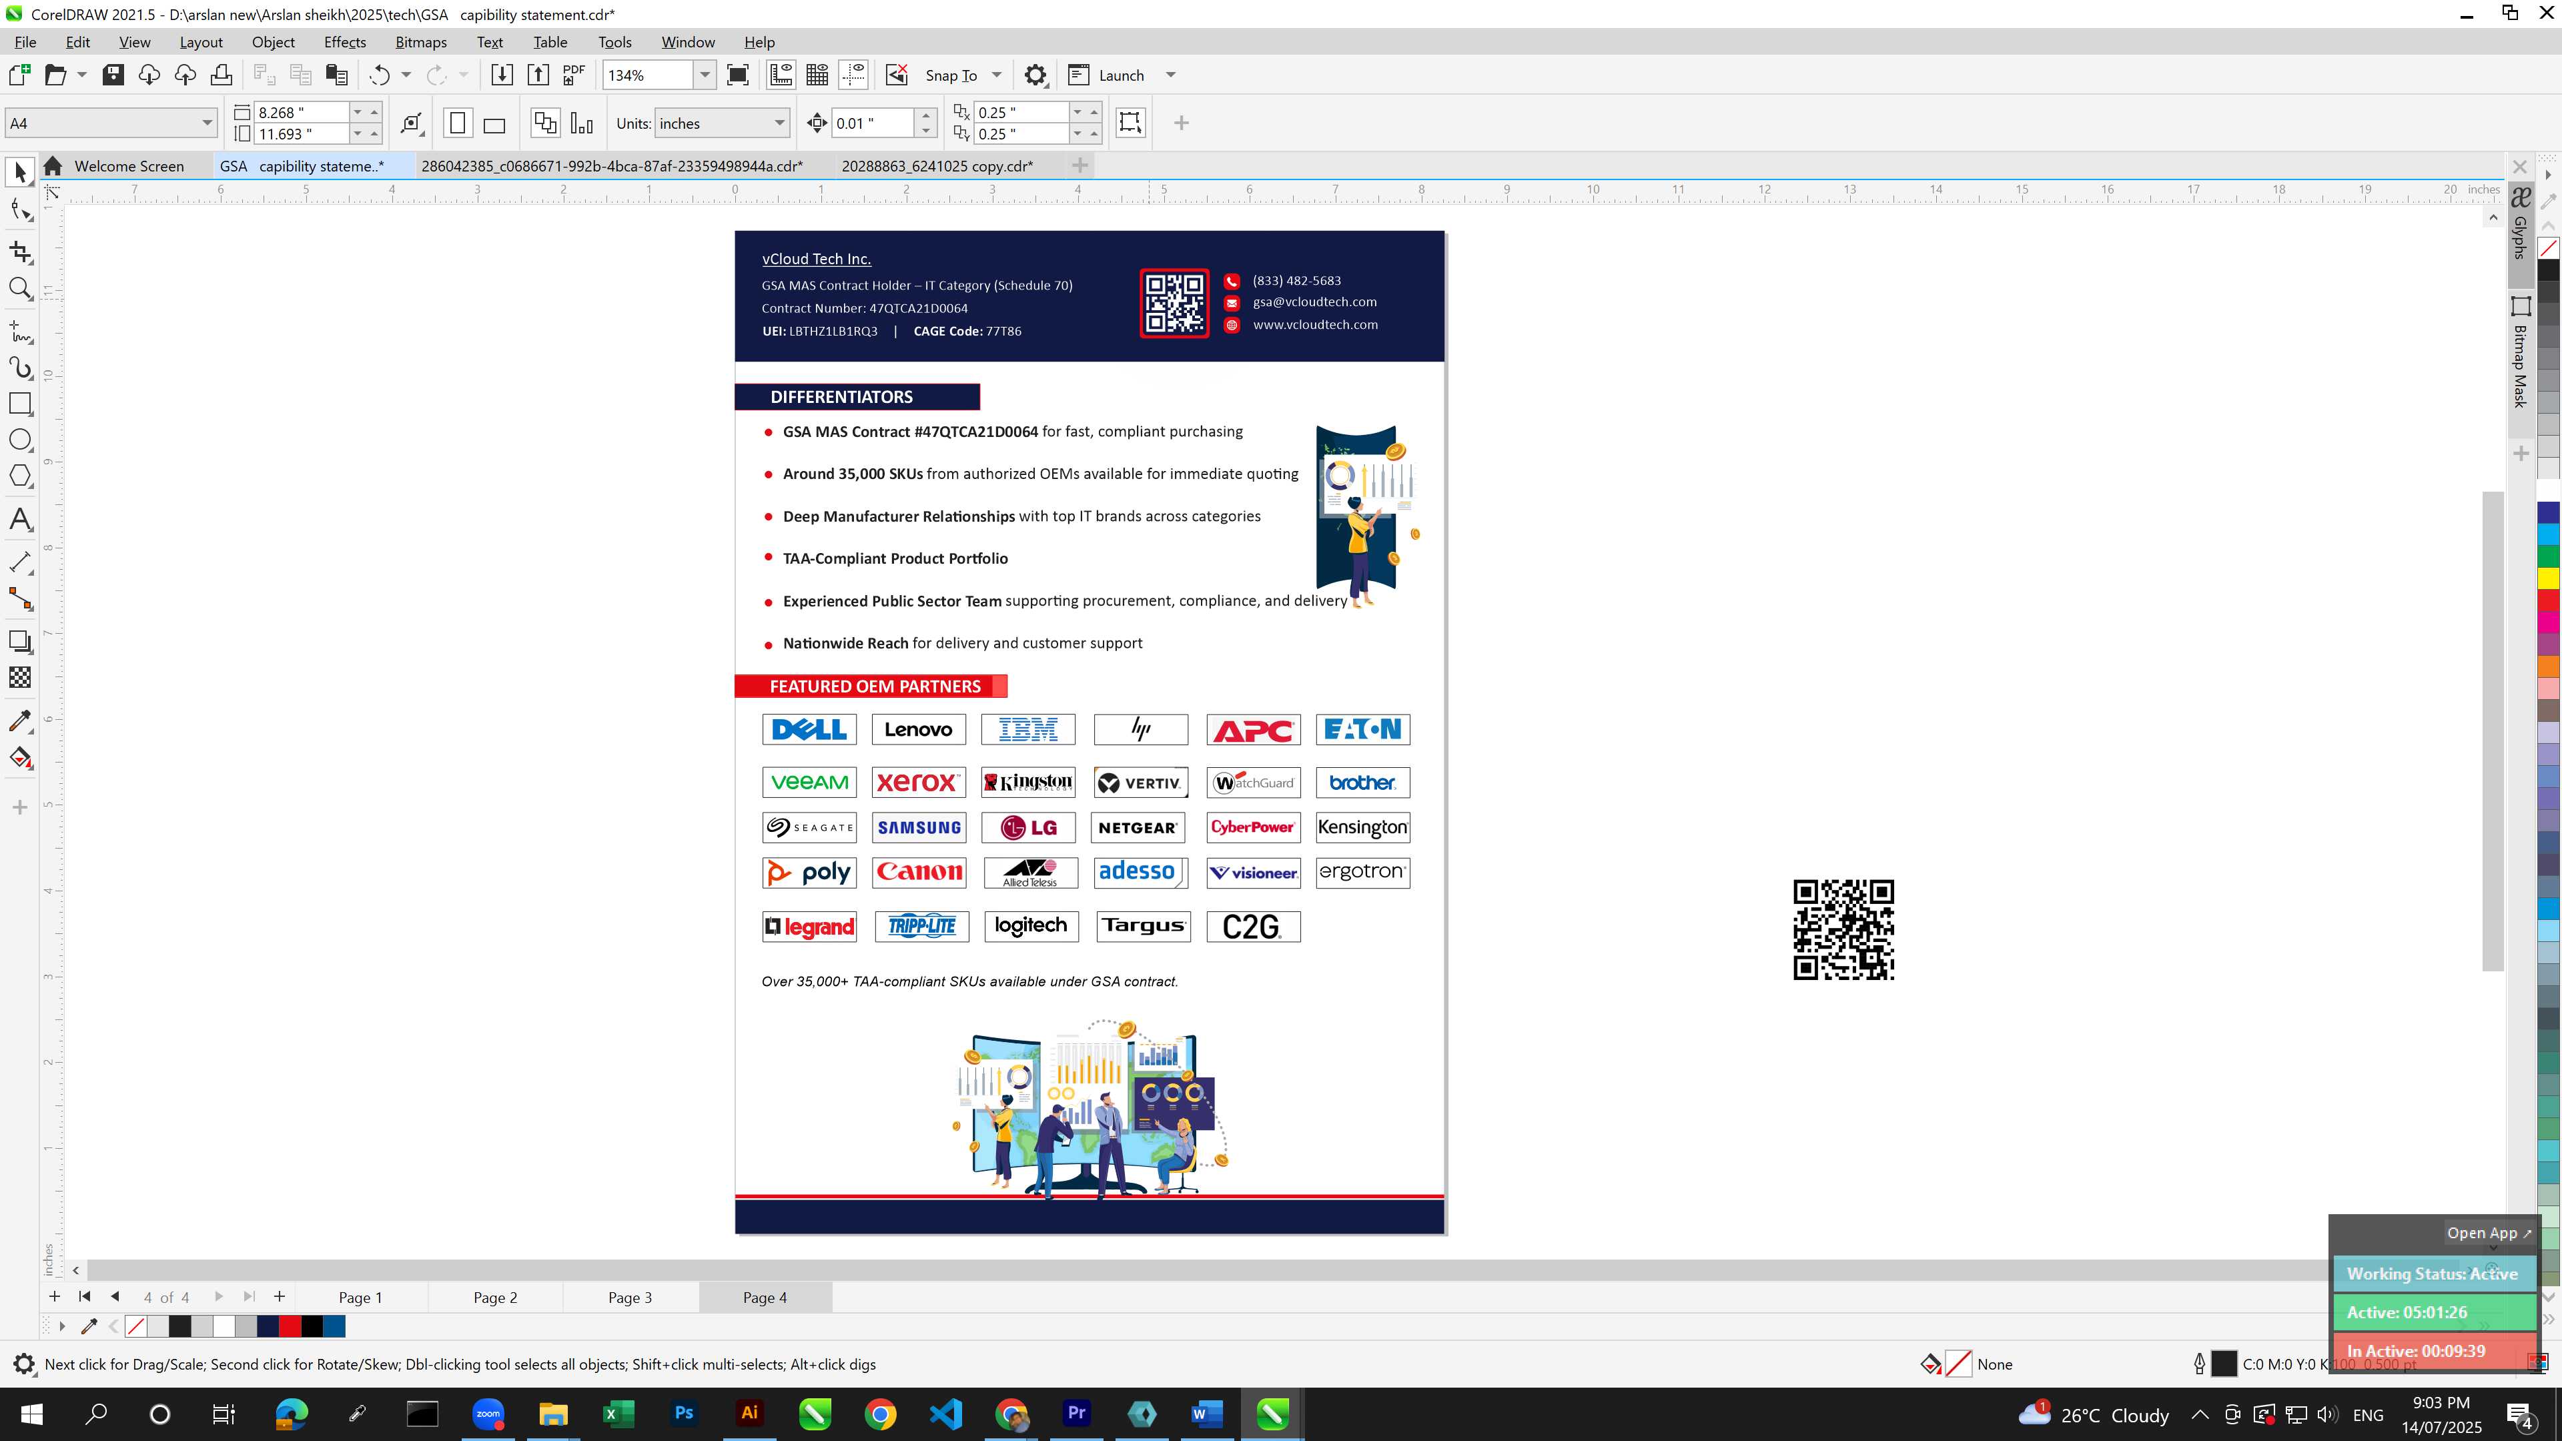This screenshot has height=1441, width=2562.
Task: Open the Options gear icon
Action: 1035,75
